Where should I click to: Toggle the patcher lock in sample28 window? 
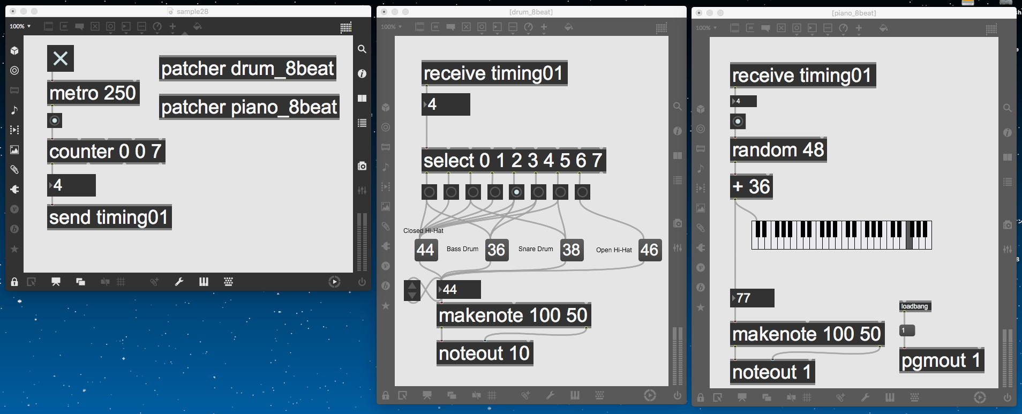pos(14,282)
